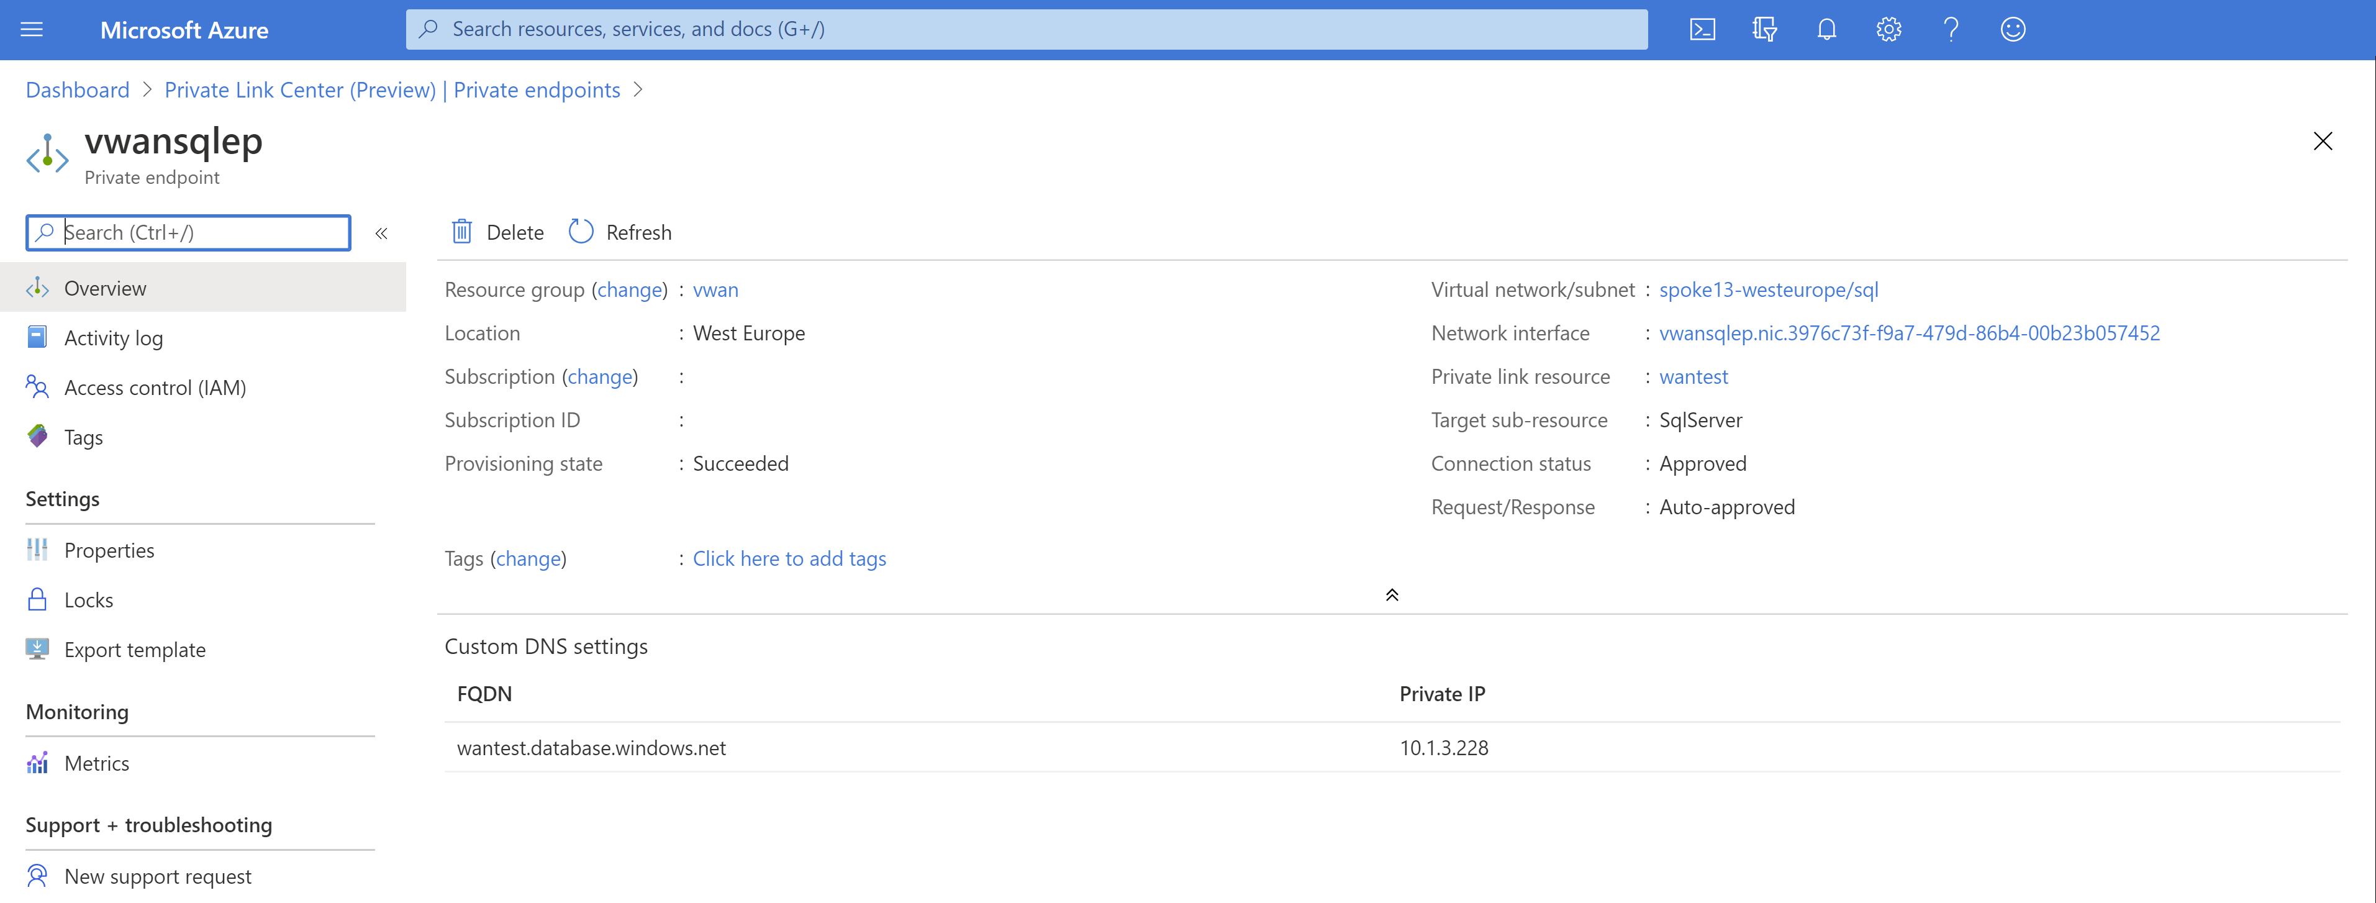Image resolution: width=2376 pixels, height=903 pixels.
Task: Open feedback smiley icon
Action: [x=2013, y=30]
